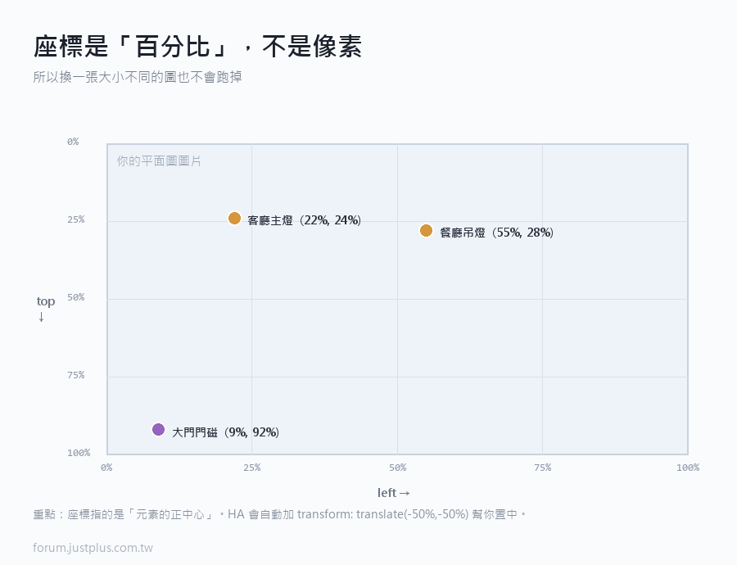Click the 0% tick at top left
This screenshot has height=565, width=737.
click(x=73, y=142)
